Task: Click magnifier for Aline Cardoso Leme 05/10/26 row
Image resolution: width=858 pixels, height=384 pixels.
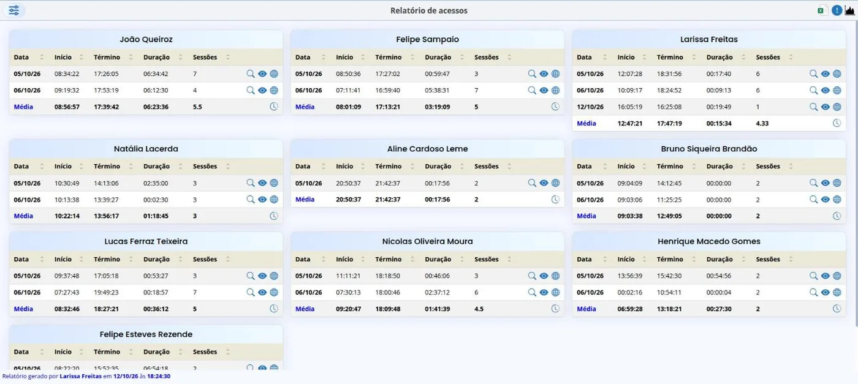Action: tap(532, 183)
